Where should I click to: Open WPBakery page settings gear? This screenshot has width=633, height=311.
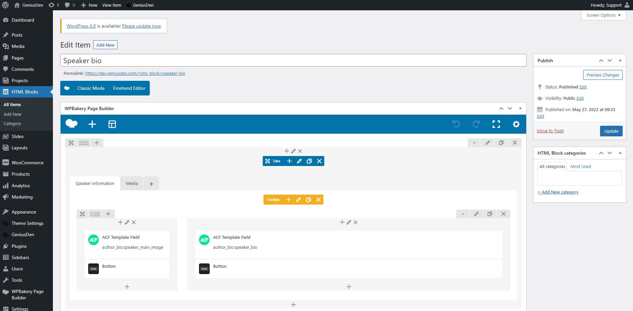click(516, 124)
